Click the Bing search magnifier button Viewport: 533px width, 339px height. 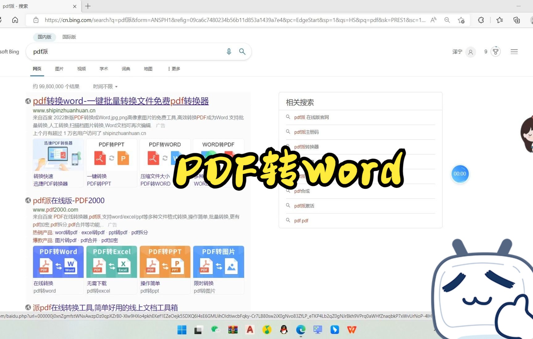242,52
